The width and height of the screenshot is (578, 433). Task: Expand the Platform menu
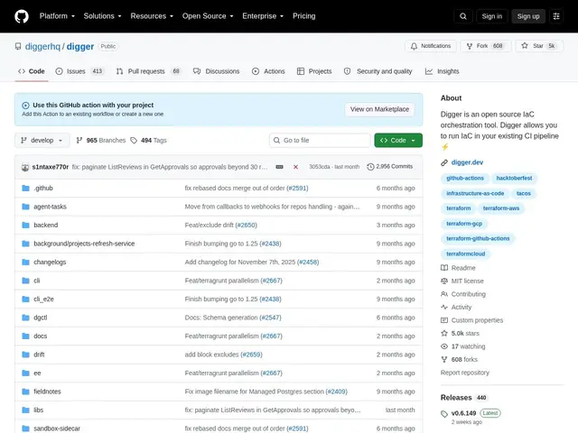[x=57, y=16]
